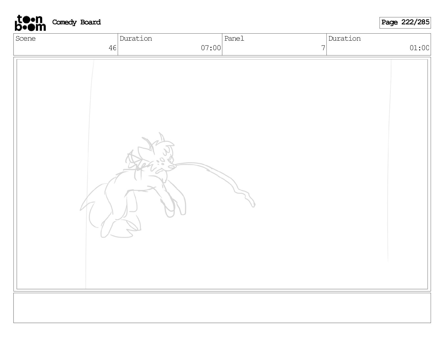Select the panel duration value '01:00'

419,48
